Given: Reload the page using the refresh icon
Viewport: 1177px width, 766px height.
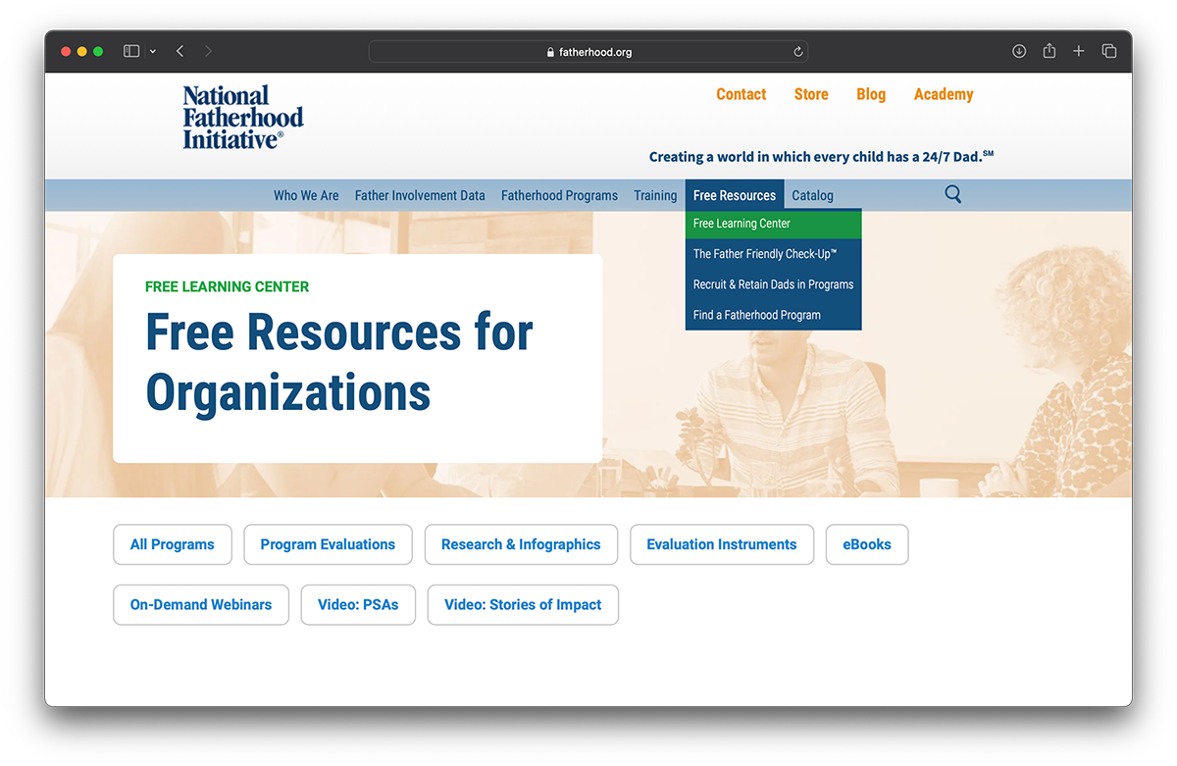Looking at the screenshot, I should click(x=798, y=52).
